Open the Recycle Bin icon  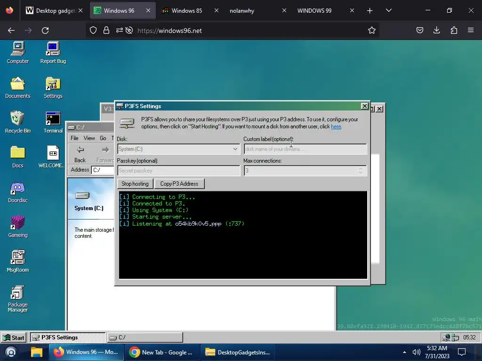point(18,122)
